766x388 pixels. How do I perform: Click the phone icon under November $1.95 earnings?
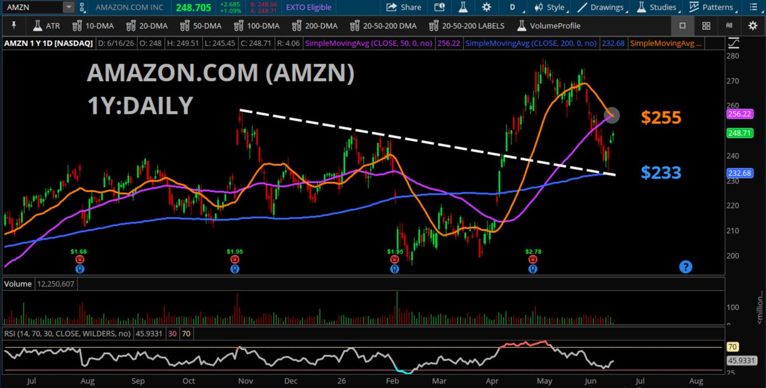click(235, 260)
